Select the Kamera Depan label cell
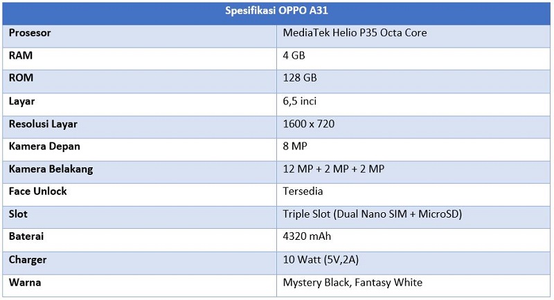Screen dimensions: 554x300 [x=44, y=147]
